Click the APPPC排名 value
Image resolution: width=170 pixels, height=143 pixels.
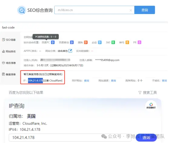[40, 51]
